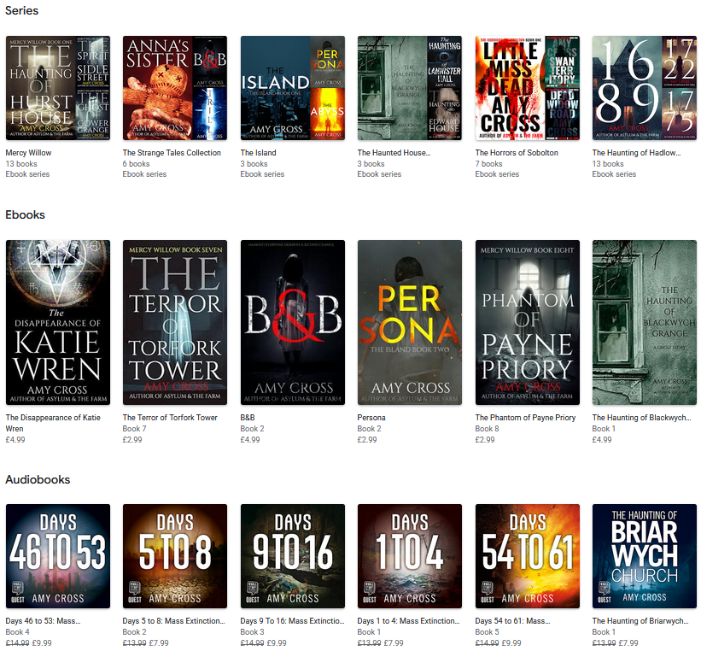Open Days 1 to 4 audiobook cover

click(410, 556)
